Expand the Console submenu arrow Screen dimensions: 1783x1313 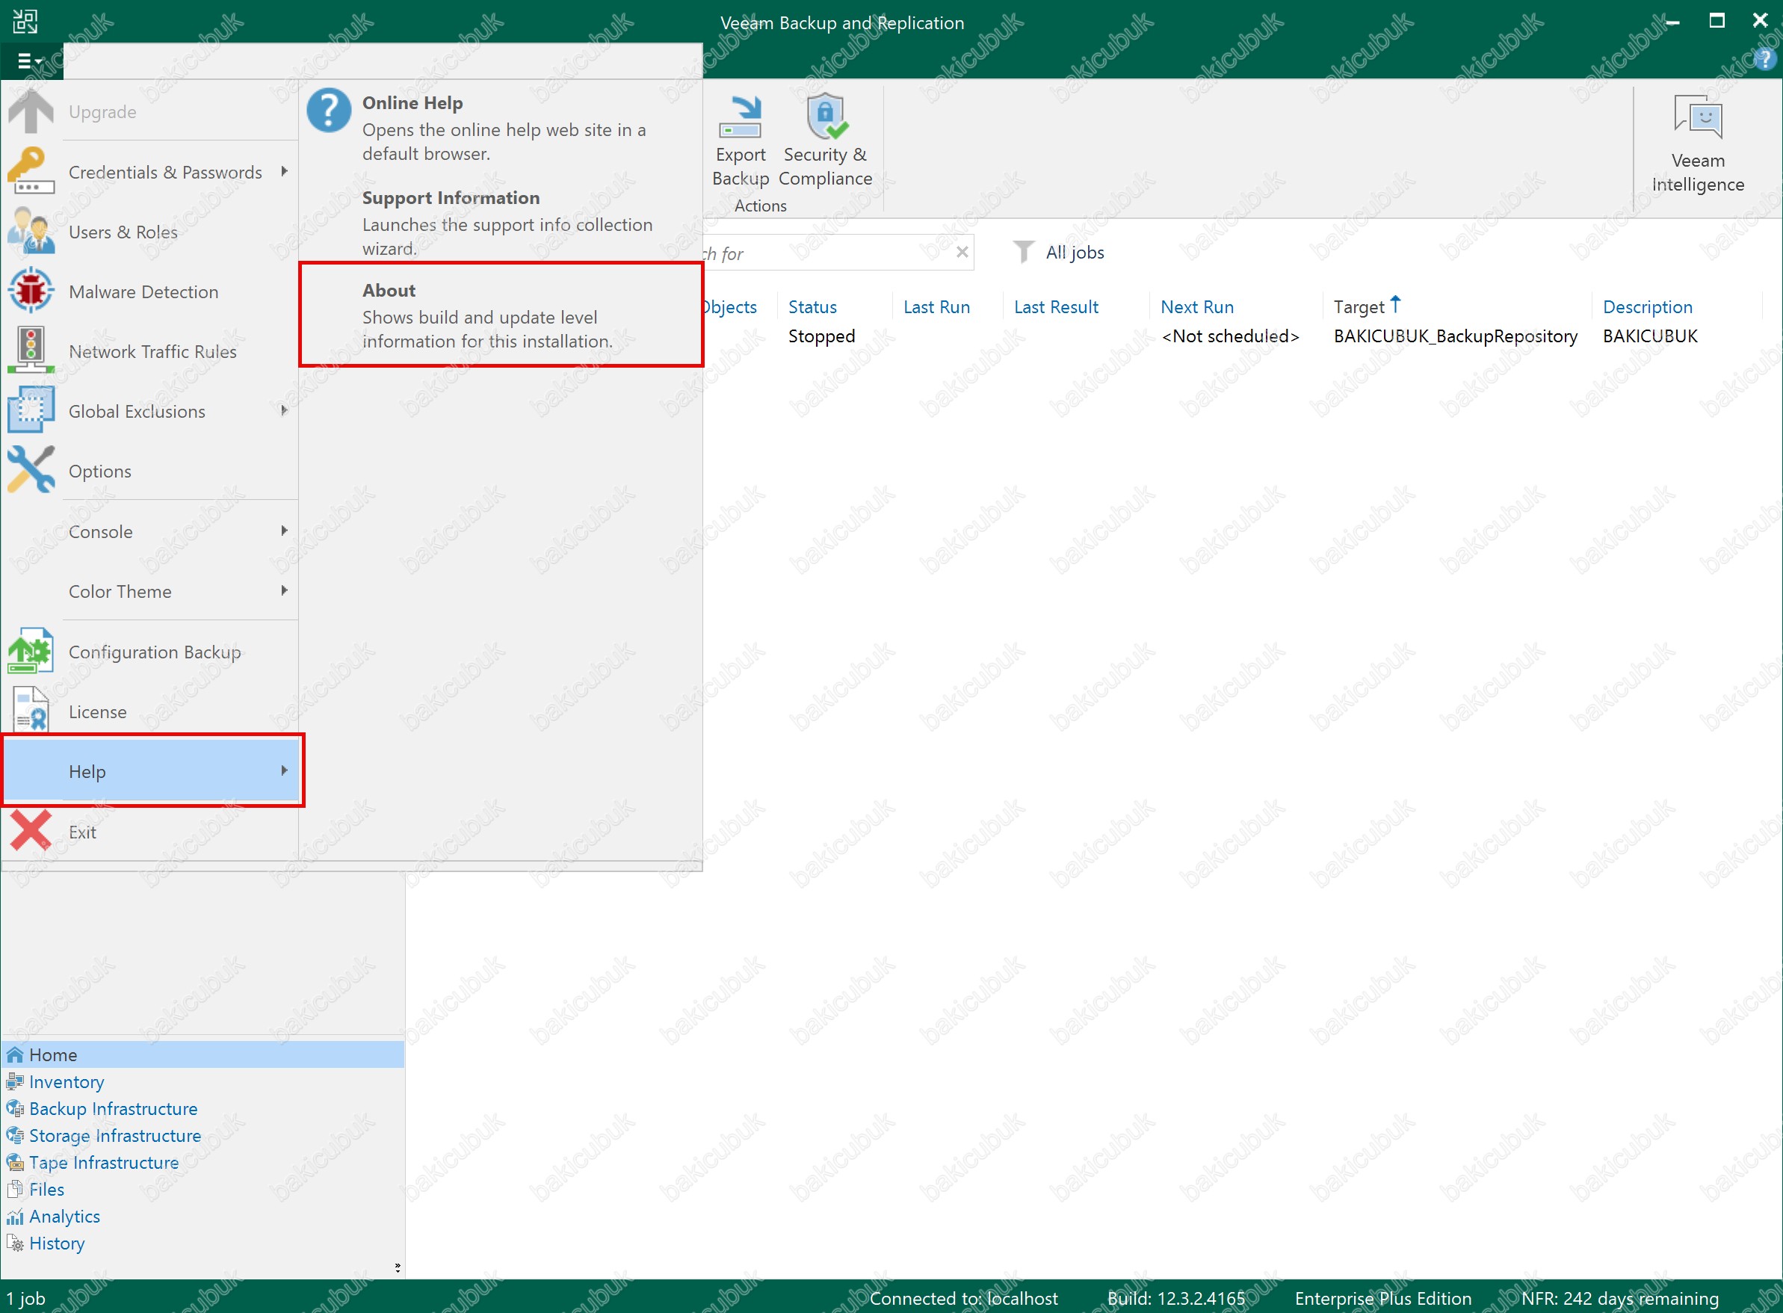284,531
